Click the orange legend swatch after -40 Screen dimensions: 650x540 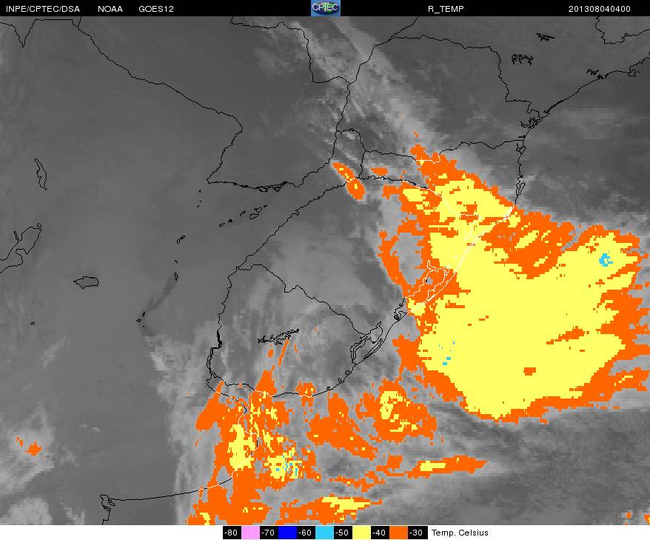[x=398, y=533]
